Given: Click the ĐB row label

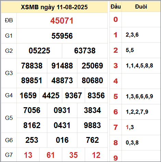Looking at the screenshot, I should point(9,21).
